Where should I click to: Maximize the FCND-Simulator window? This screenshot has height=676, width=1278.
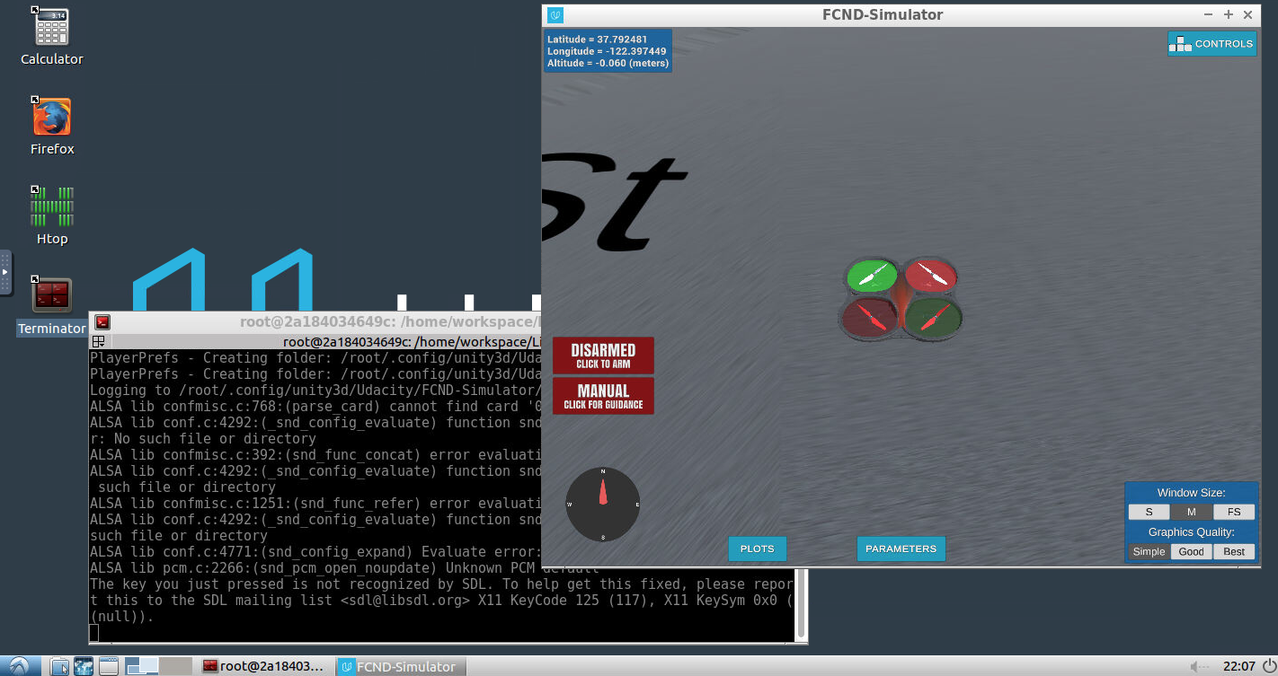pyautogui.click(x=1229, y=14)
